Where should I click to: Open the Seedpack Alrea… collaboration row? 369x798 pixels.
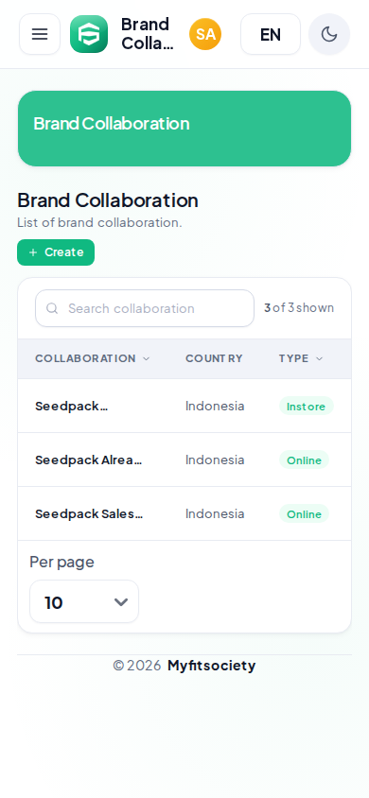point(184,460)
